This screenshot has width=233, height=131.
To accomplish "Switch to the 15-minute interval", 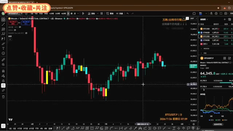I will coord(41,13).
